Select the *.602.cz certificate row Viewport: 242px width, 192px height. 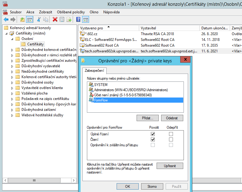[x=91, y=34]
